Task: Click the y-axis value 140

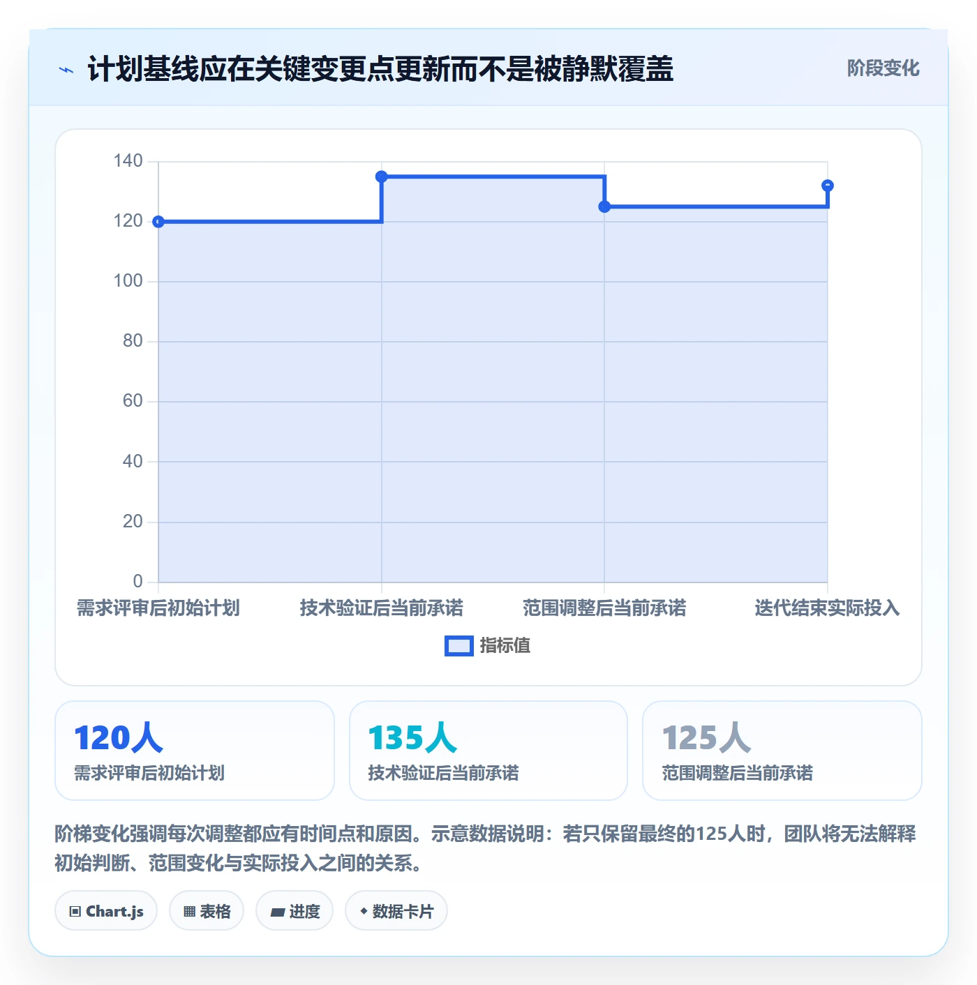Action: click(128, 161)
